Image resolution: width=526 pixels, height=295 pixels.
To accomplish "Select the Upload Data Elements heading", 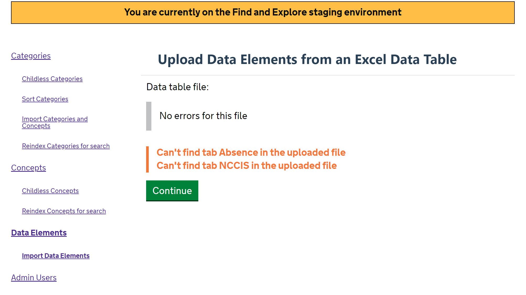I will tap(307, 59).
